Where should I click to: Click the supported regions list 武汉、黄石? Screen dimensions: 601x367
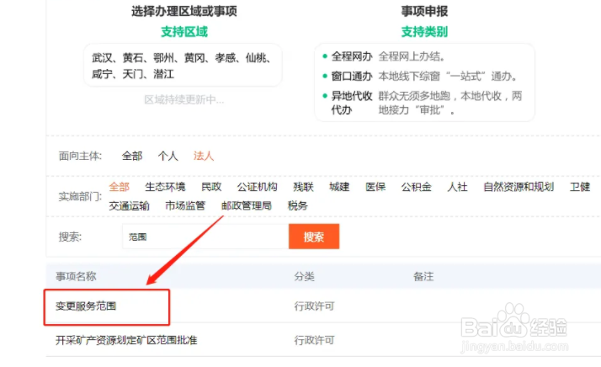[183, 66]
